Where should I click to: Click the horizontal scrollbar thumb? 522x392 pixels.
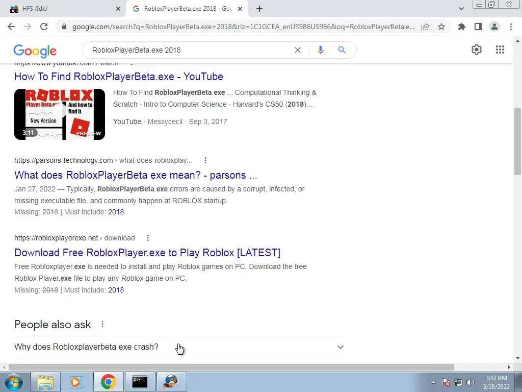point(231,367)
